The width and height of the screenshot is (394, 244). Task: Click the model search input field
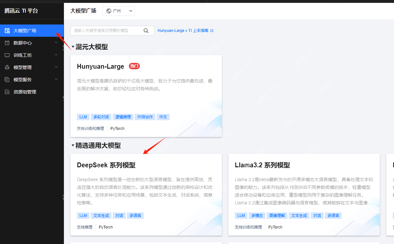[107, 30]
